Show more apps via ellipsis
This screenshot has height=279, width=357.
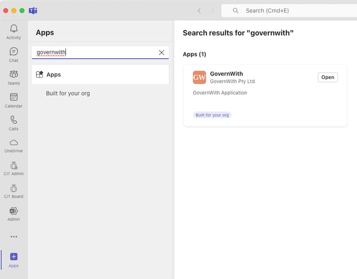click(x=13, y=236)
